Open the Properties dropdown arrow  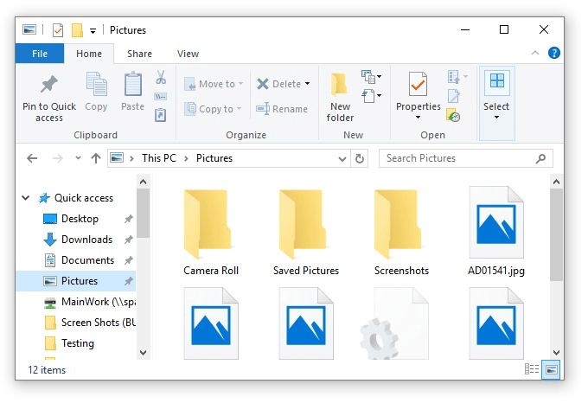[418, 118]
